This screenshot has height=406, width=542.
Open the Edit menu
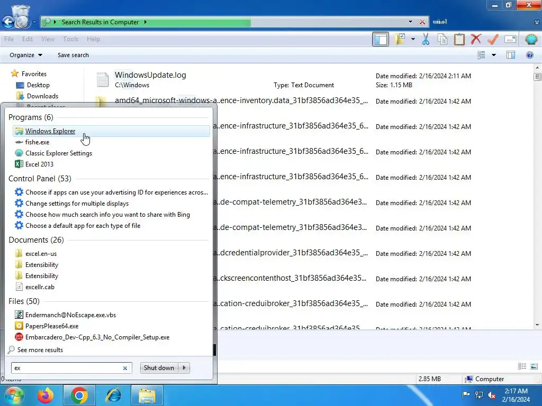point(28,39)
